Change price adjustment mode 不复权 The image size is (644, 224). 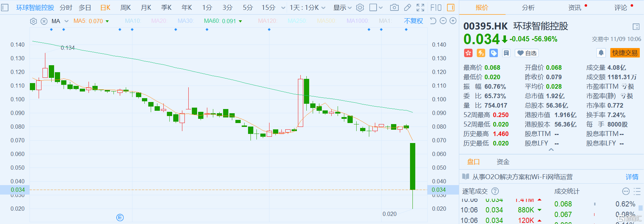tap(414, 21)
